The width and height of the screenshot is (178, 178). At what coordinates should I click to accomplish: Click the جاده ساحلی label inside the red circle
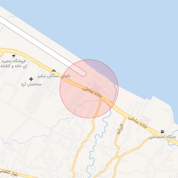[x=92, y=92]
